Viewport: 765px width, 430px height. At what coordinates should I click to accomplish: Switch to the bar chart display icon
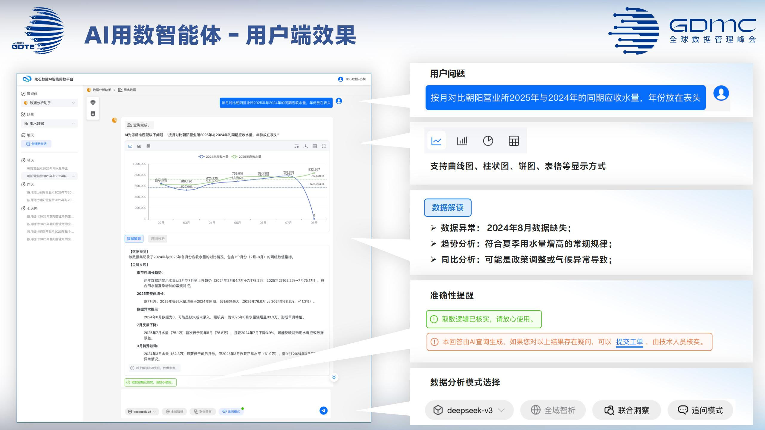coord(139,146)
